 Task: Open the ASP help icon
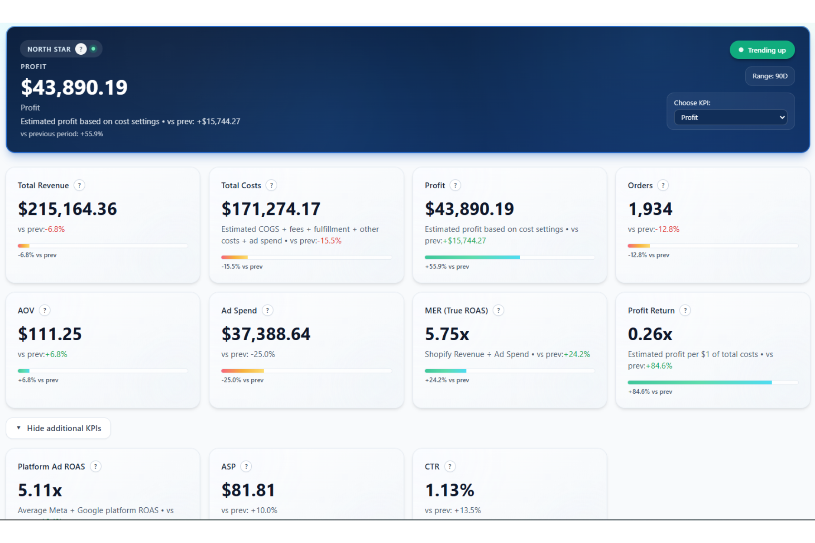pyautogui.click(x=246, y=467)
